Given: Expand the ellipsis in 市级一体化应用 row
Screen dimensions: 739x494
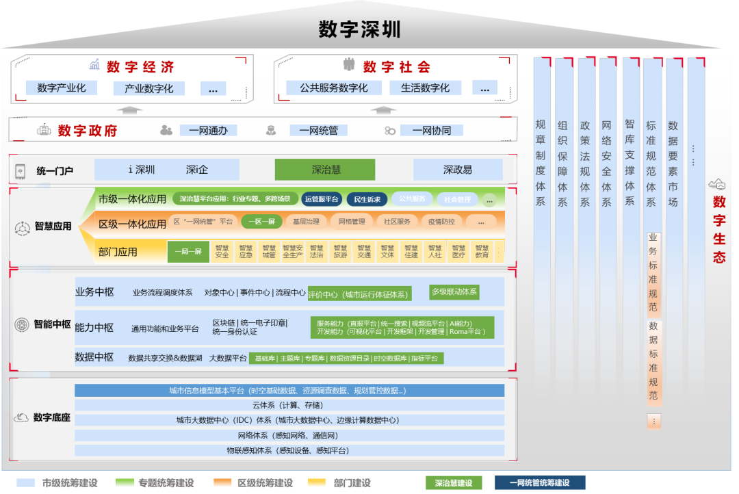Looking at the screenshot, I should [x=489, y=200].
